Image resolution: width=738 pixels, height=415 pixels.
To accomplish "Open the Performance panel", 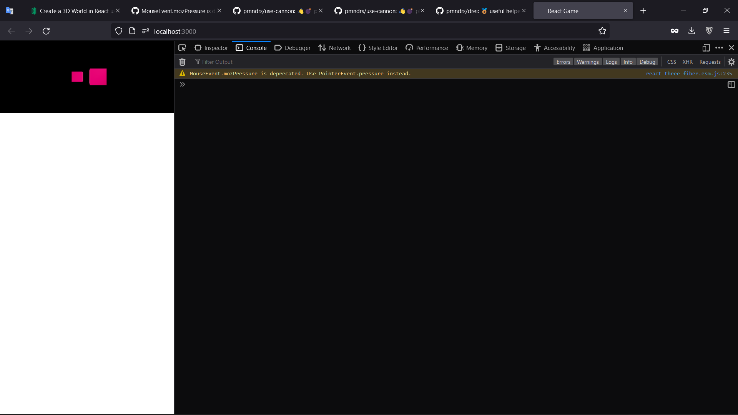I will pyautogui.click(x=427, y=48).
